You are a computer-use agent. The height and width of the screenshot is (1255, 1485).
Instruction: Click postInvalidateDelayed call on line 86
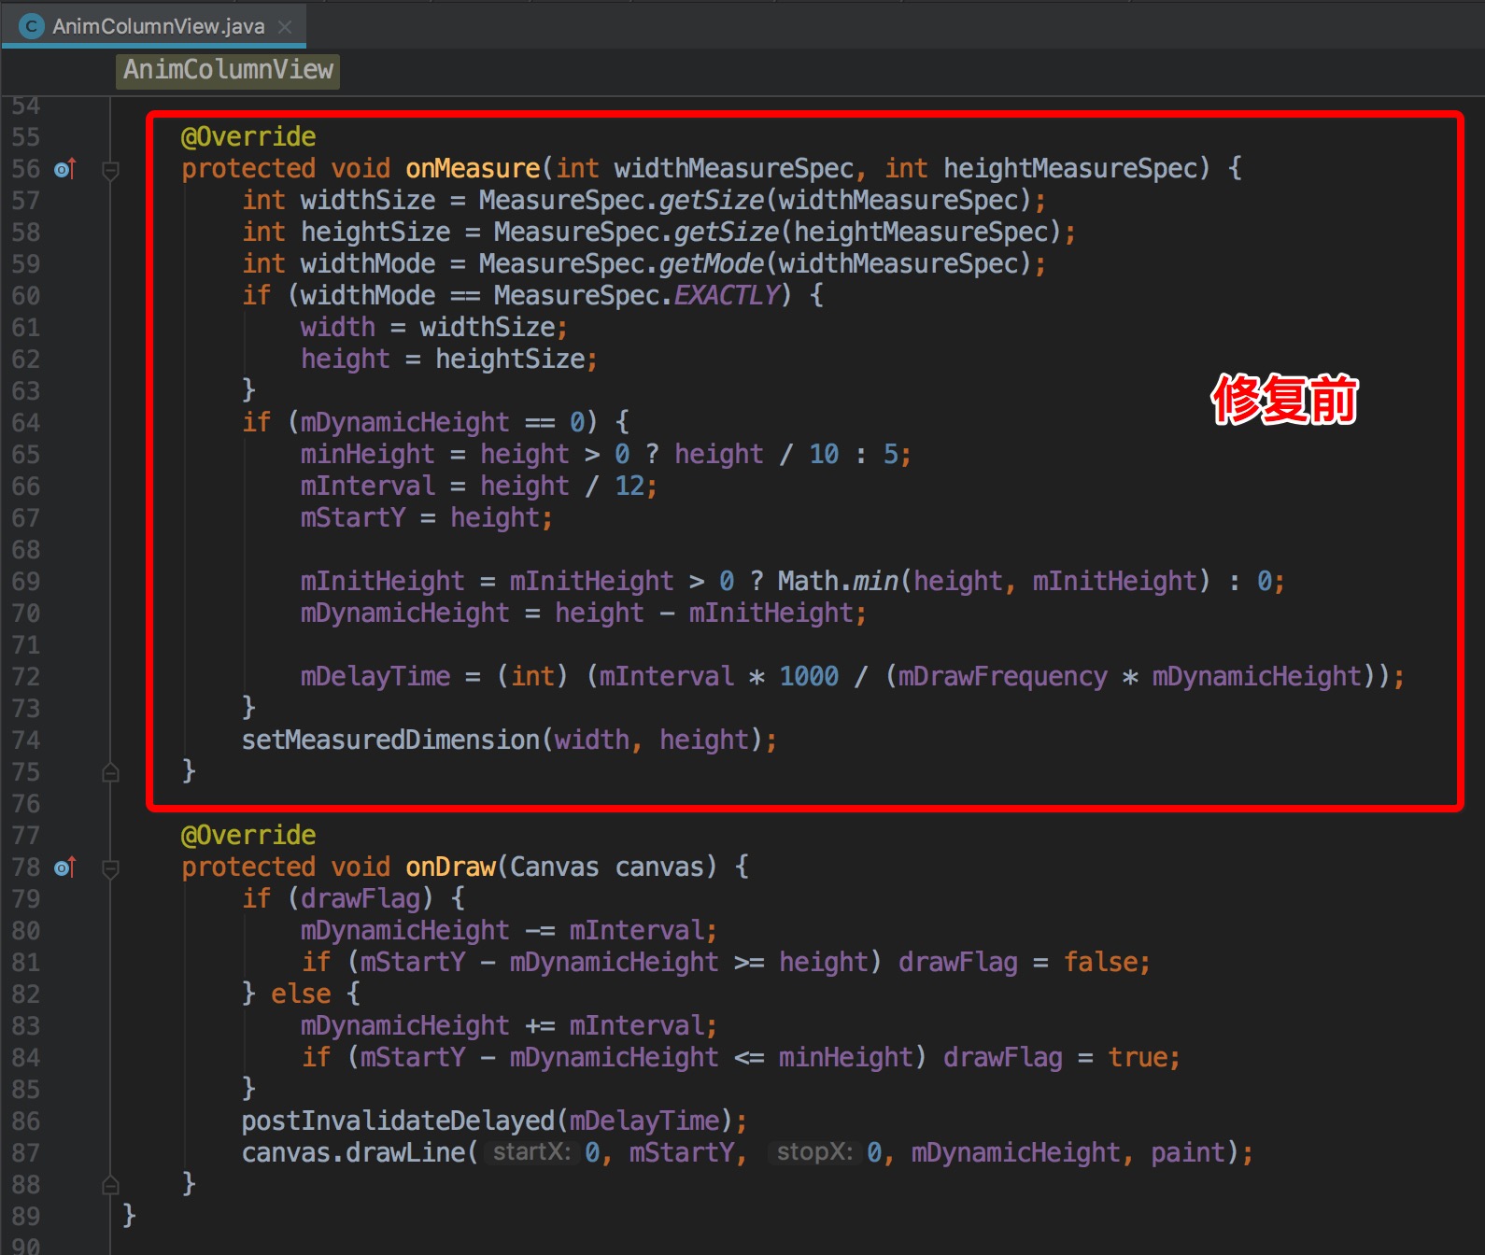[399, 1121]
